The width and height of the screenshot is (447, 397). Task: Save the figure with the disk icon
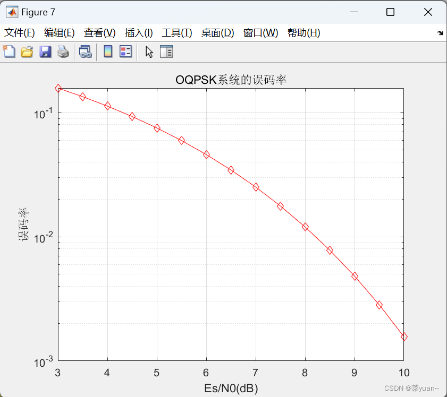(45, 51)
